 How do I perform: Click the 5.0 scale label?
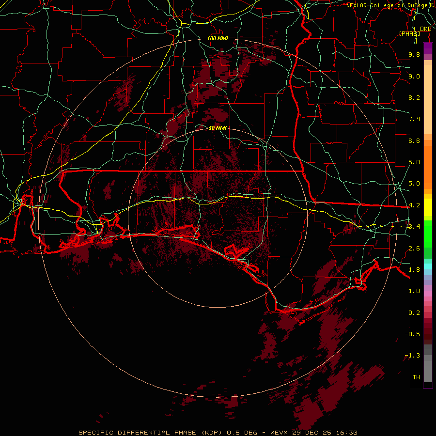(x=414, y=184)
